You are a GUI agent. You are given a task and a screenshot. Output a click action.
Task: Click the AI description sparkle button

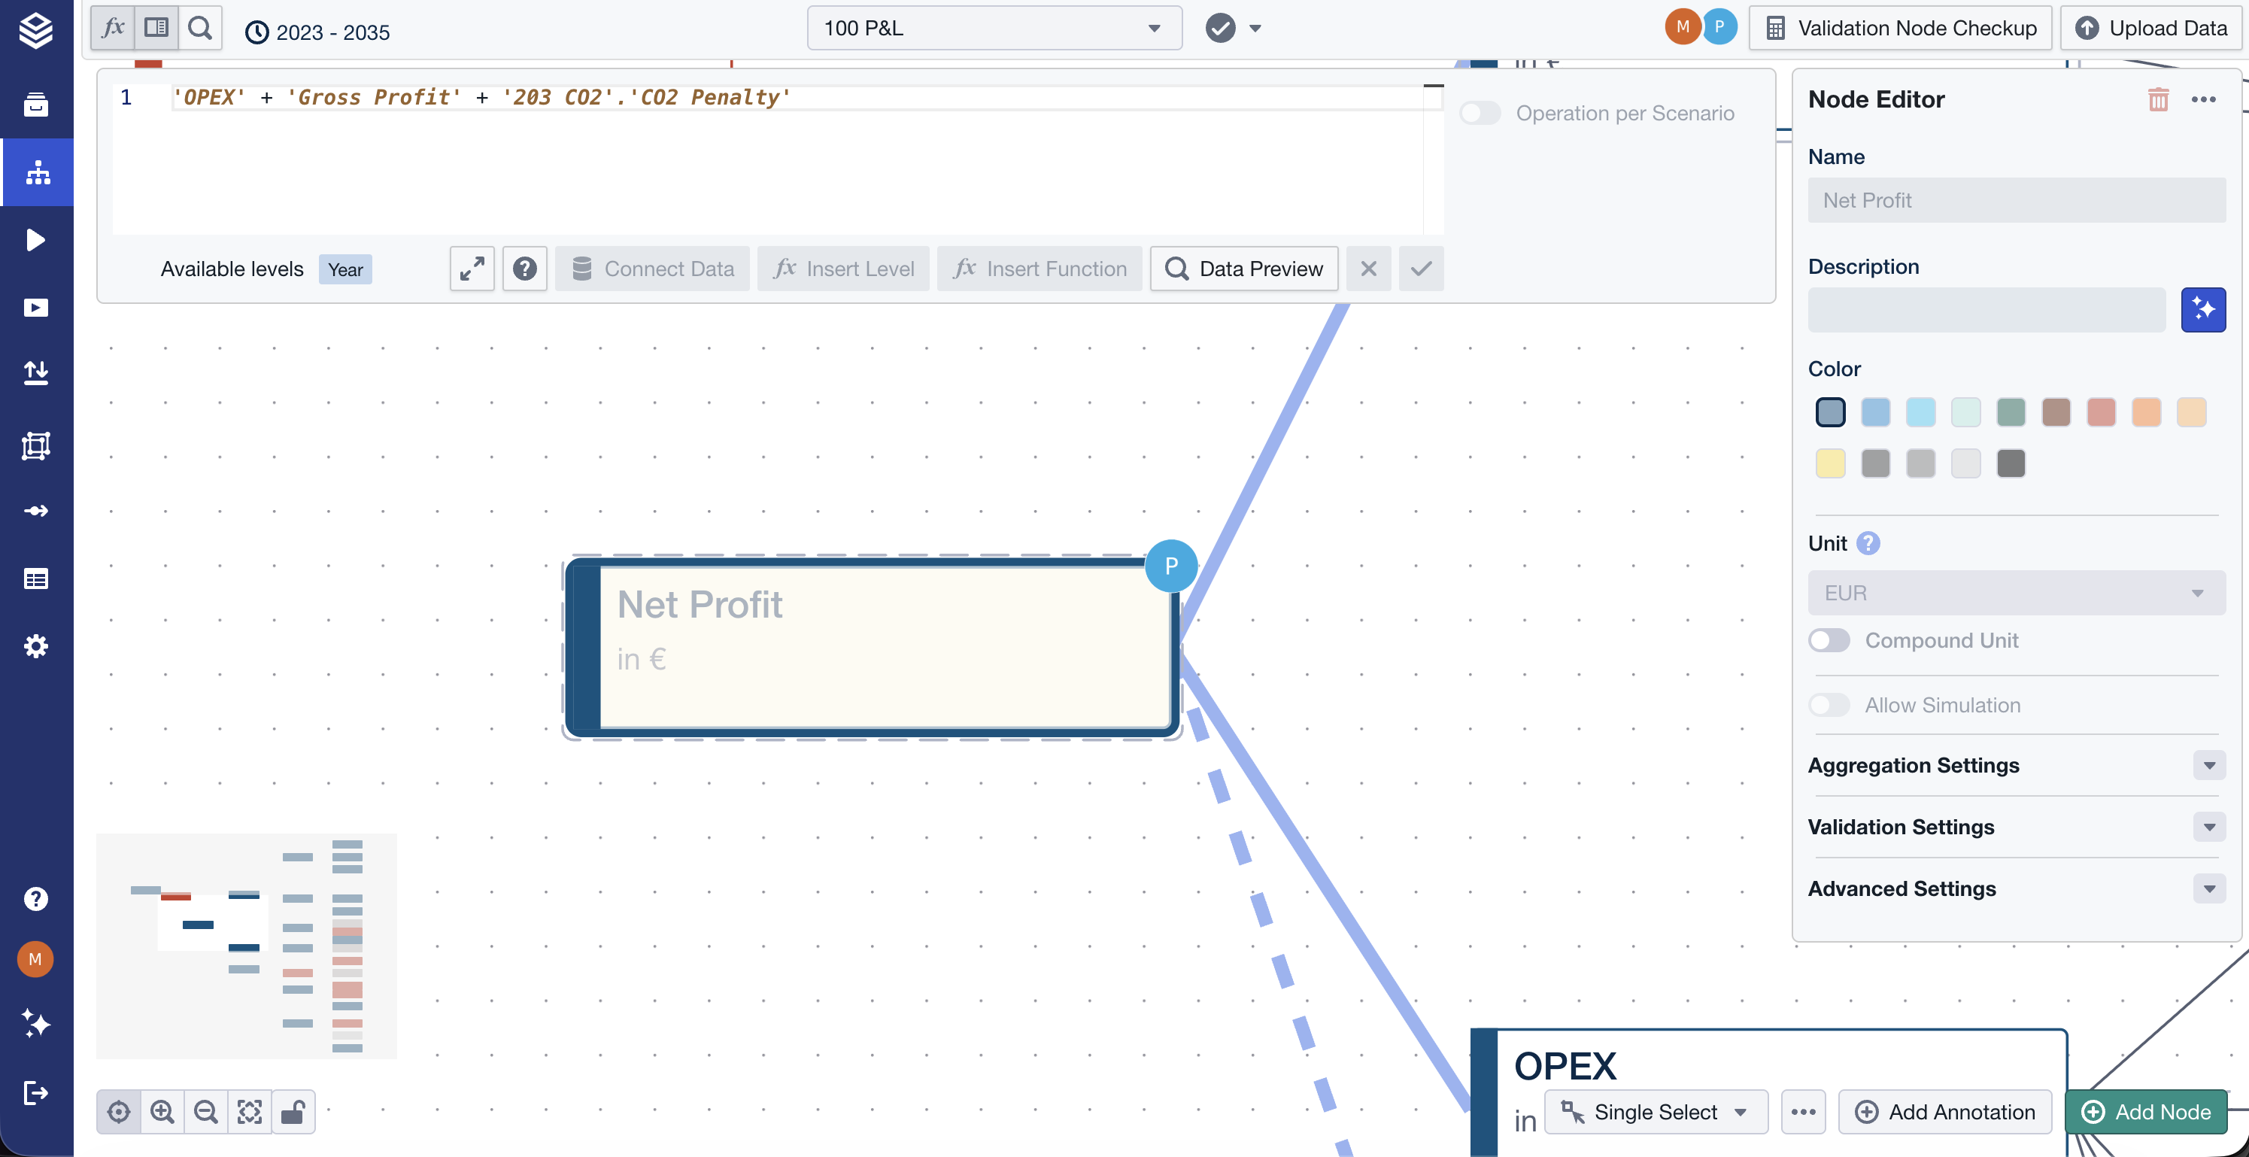(x=2202, y=310)
